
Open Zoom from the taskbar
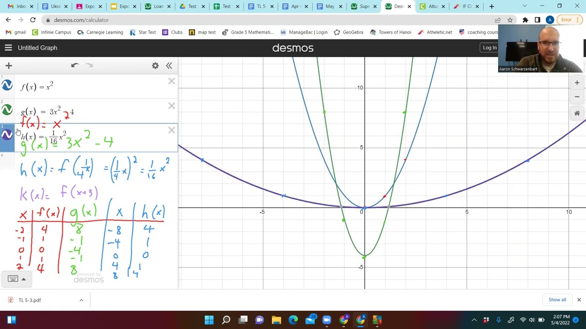[326, 320]
